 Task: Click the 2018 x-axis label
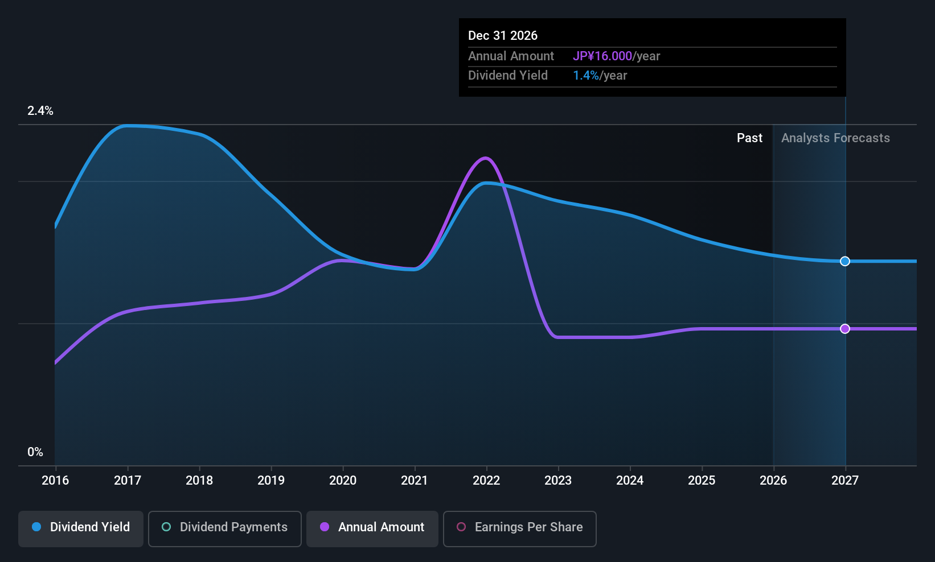(x=199, y=481)
